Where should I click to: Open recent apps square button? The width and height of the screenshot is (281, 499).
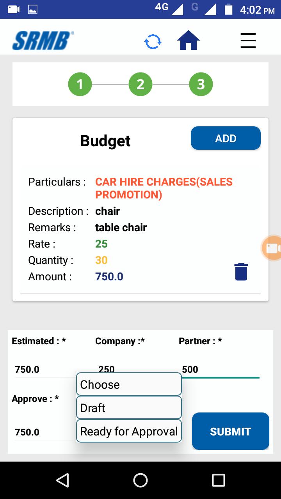[218, 480]
